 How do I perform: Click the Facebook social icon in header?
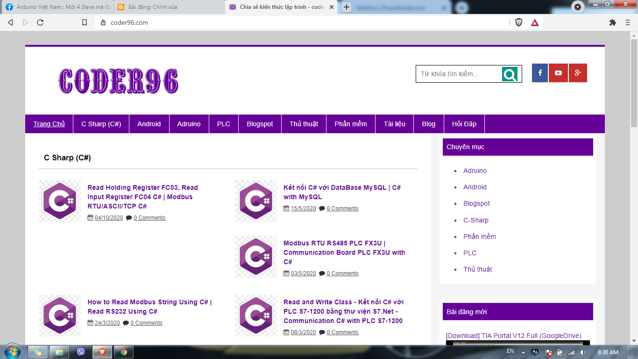tap(540, 73)
